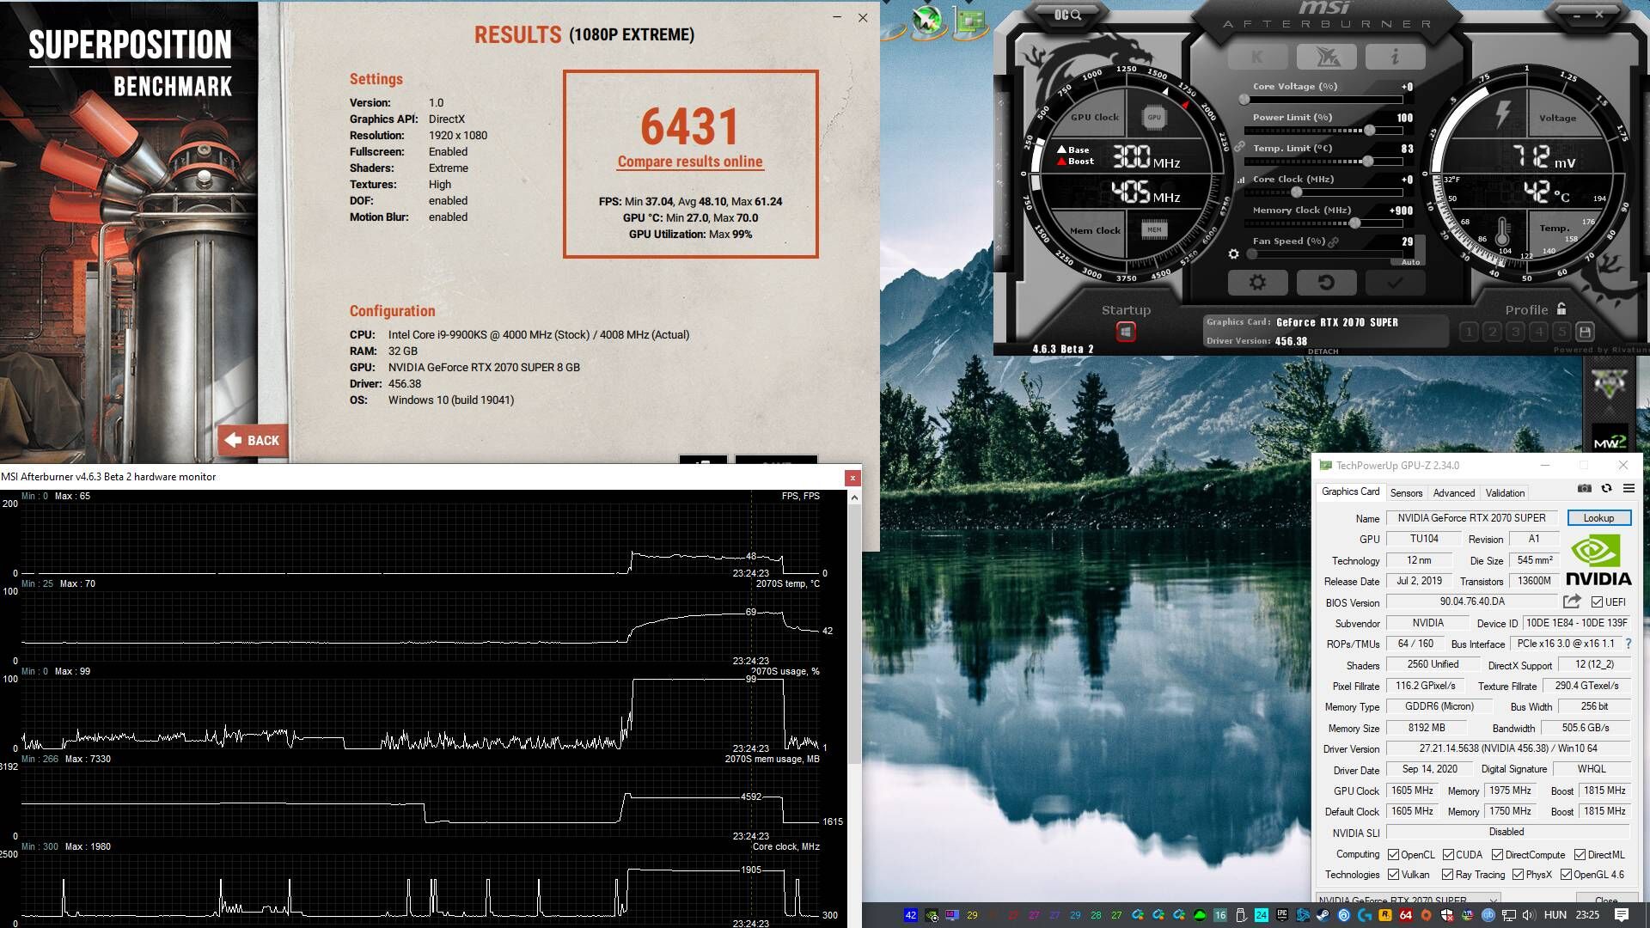Open the Windows notification center icon
The width and height of the screenshot is (1650, 928).
(1622, 915)
